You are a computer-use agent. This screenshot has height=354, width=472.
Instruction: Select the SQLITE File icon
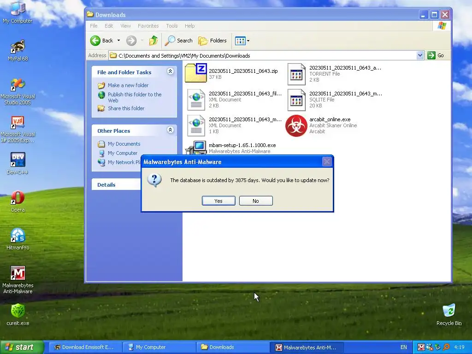pos(296,100)
